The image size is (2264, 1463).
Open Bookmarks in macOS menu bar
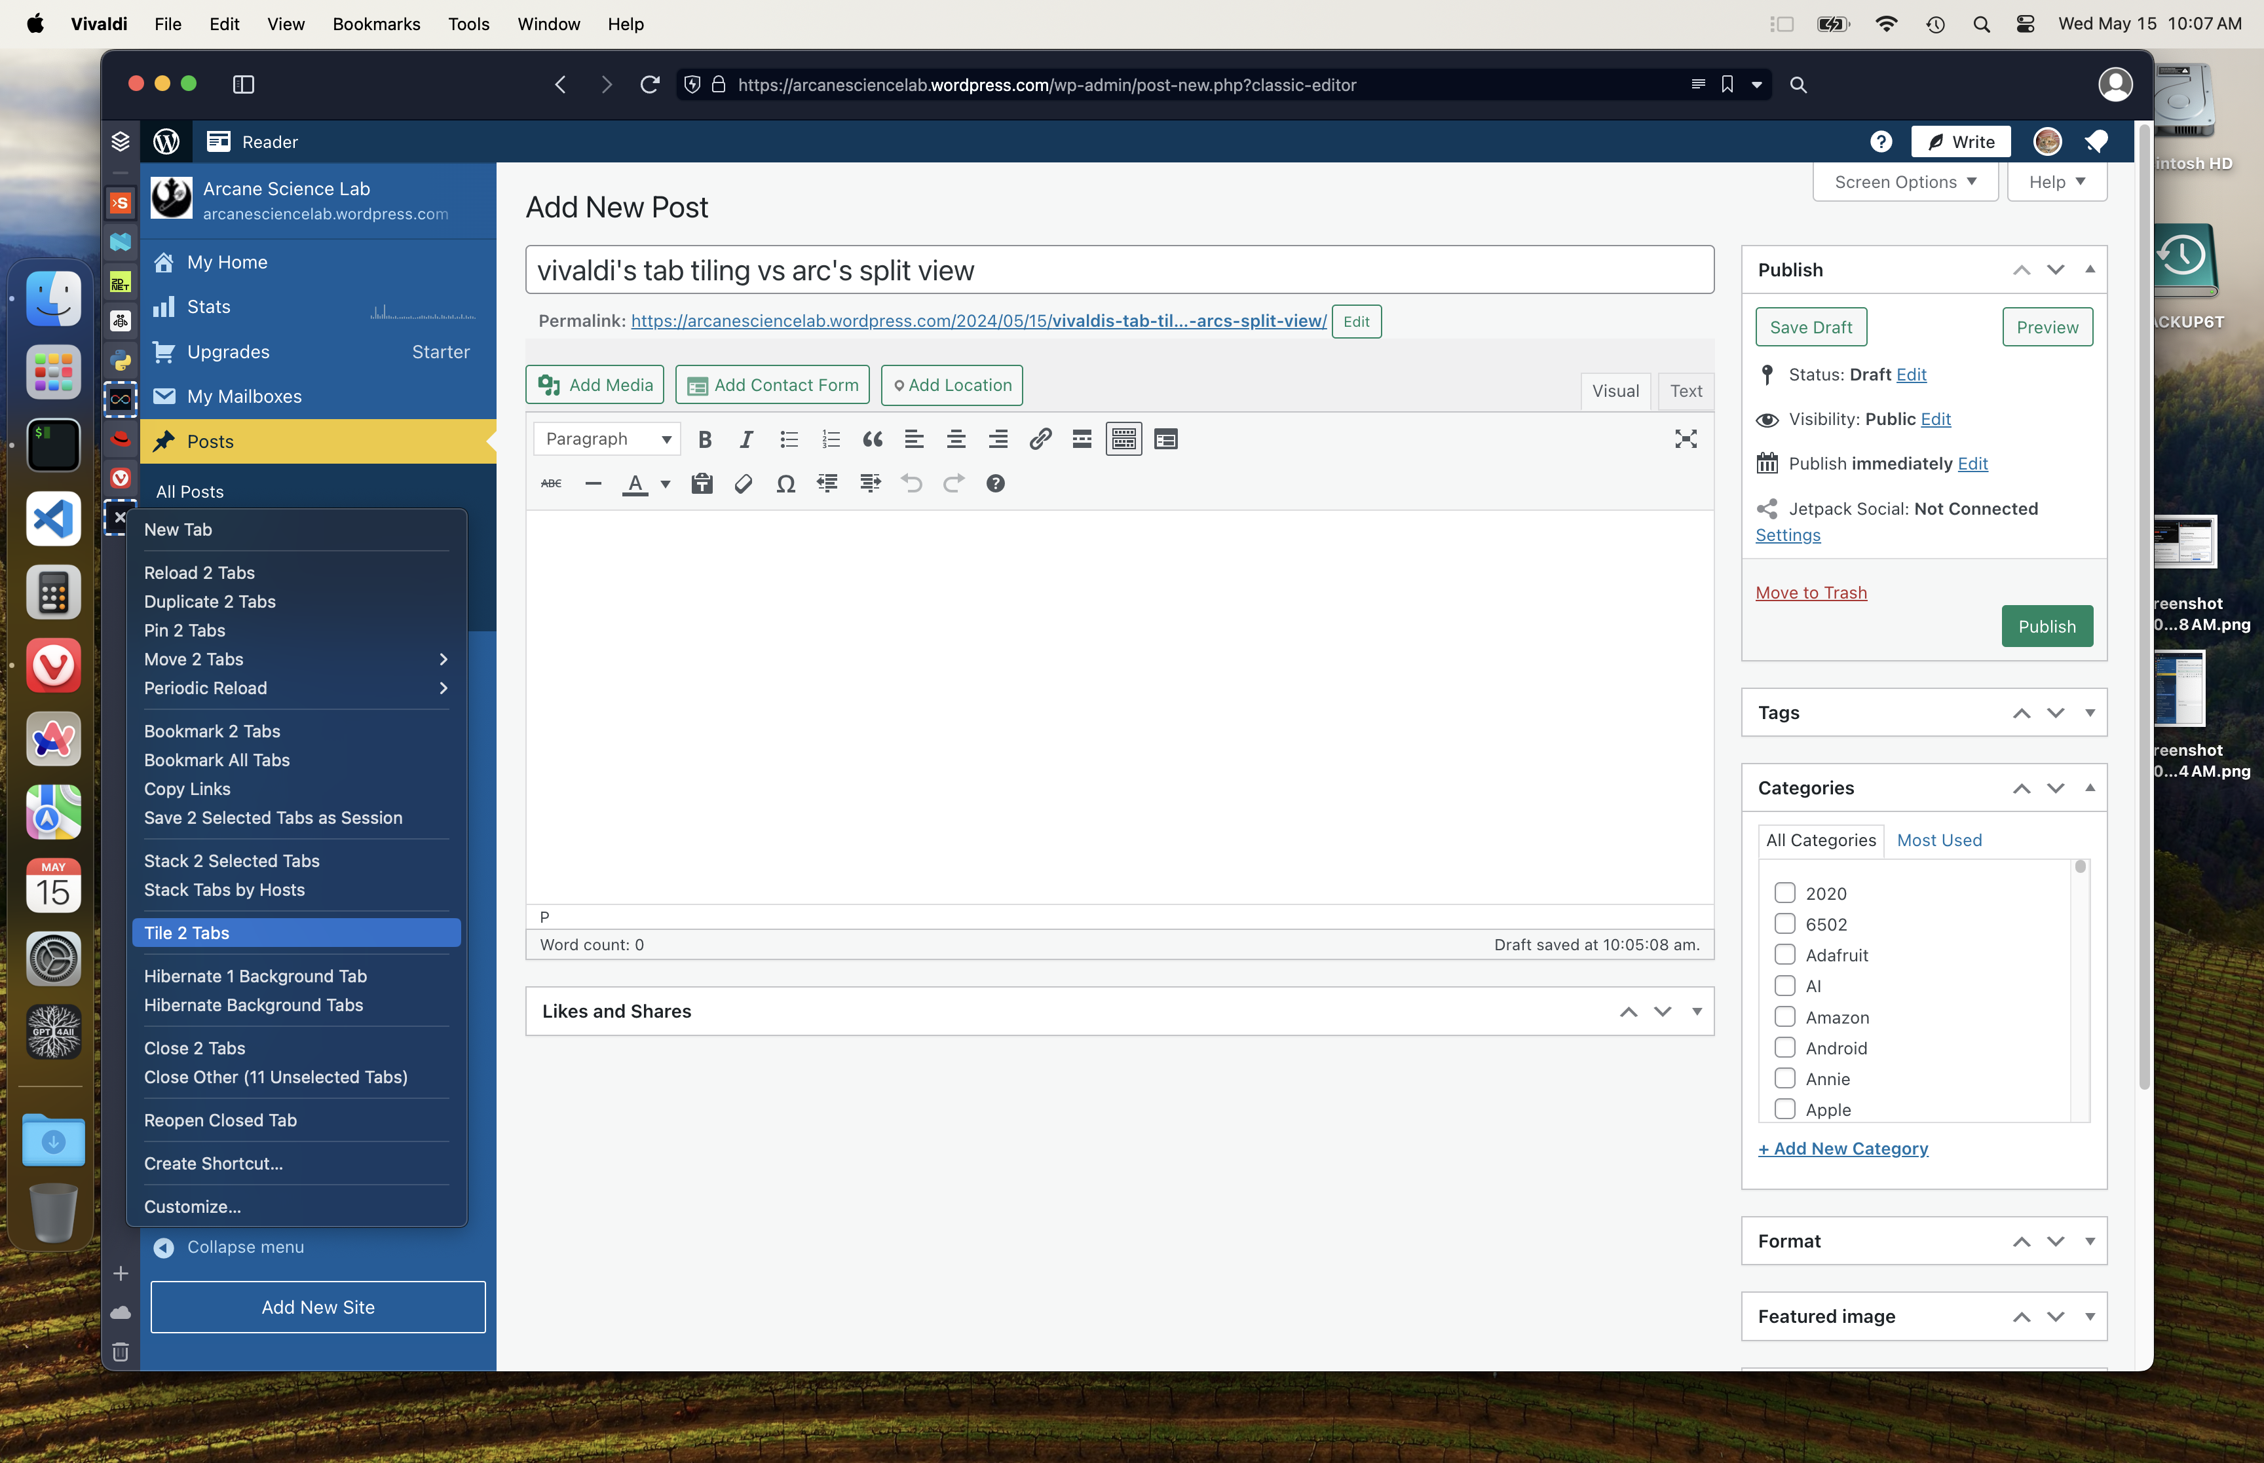(376, 24)
